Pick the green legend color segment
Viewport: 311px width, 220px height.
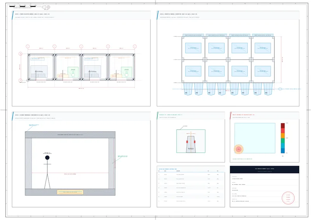tap(283, 141)
